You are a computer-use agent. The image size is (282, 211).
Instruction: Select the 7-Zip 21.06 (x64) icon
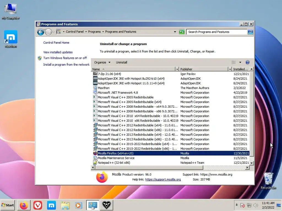coord(95,74)
